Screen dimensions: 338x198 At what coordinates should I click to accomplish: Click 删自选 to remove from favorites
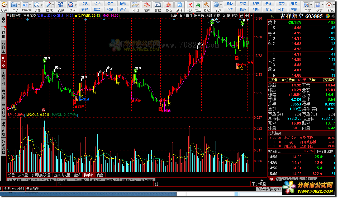(x=199, y=16)
